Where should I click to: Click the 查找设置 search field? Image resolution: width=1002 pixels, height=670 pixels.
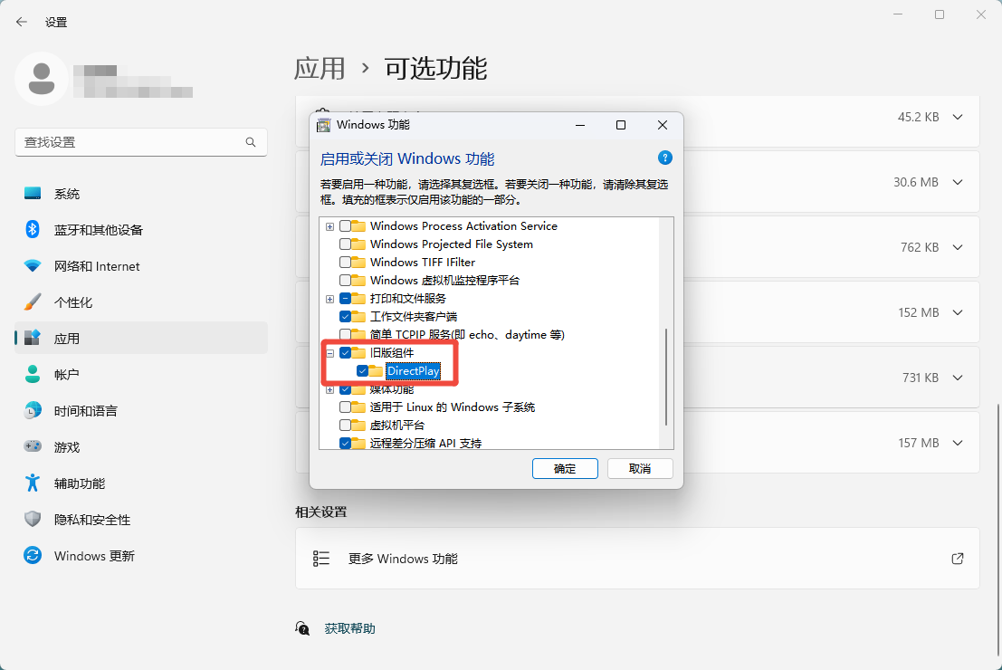[x=140, y=142]
